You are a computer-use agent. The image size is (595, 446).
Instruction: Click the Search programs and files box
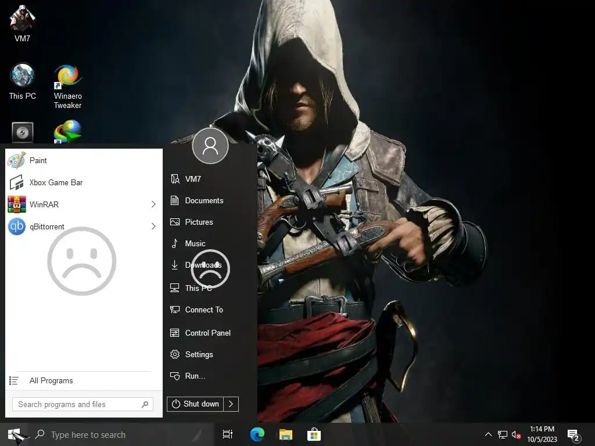tap(83, 404)
